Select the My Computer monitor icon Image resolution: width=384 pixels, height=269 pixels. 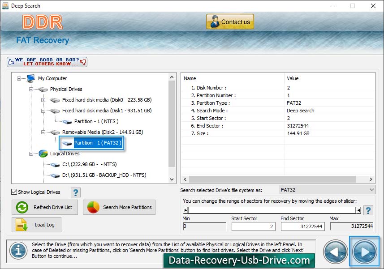(x=31, y=78)
